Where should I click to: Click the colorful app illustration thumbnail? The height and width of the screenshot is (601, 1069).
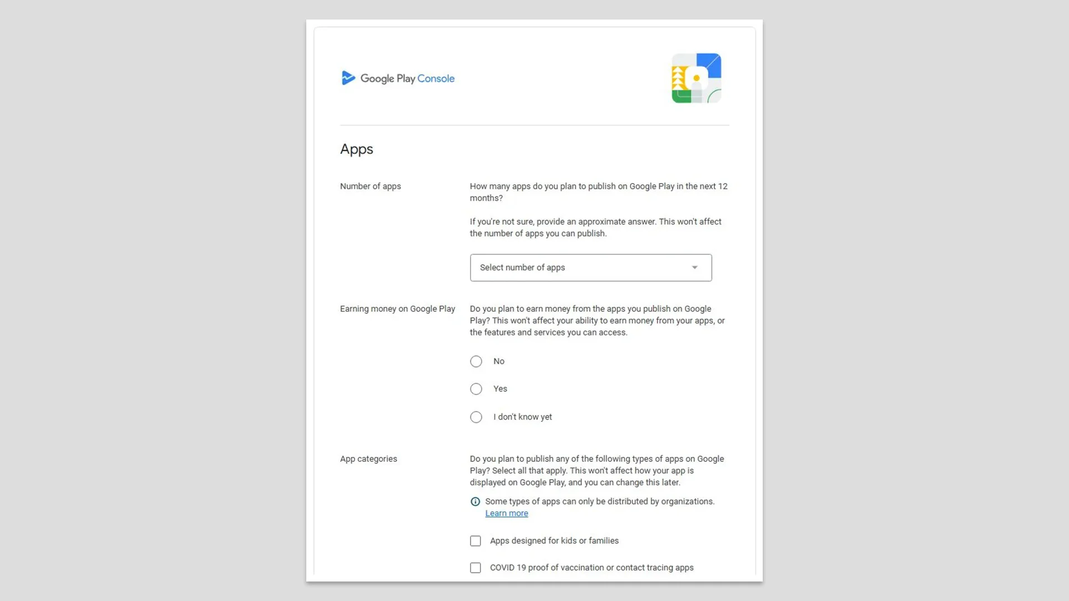coord(696,78)
